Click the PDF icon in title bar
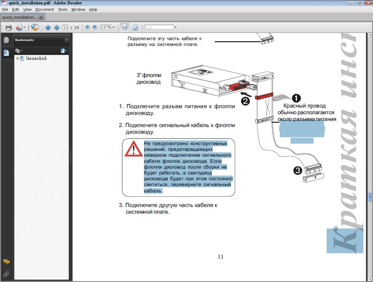Viewport: 373px width, 282px height. tap(4, 2)
